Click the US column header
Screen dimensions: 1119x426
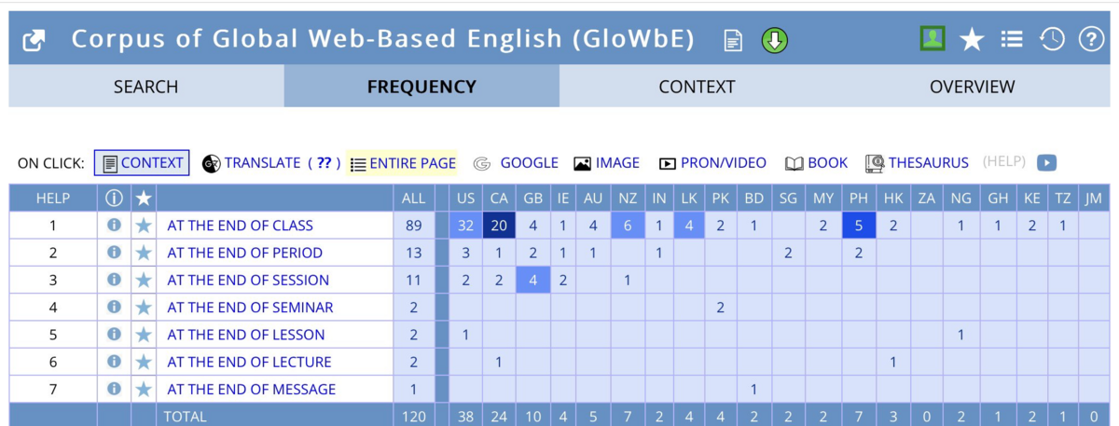466,198
